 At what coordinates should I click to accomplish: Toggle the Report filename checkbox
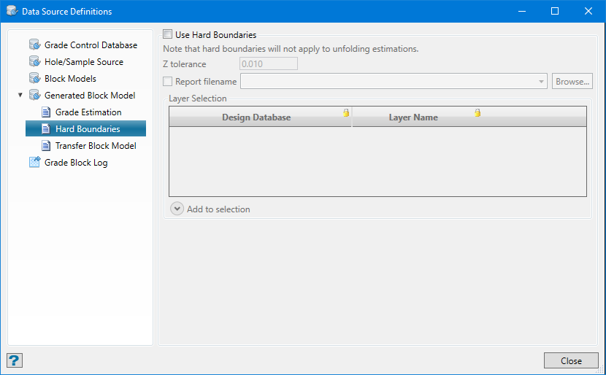point(168,82)
